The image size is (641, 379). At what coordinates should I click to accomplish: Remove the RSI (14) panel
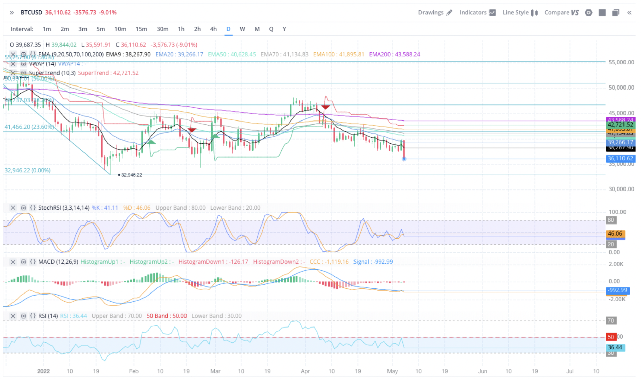tap(13, 316)
